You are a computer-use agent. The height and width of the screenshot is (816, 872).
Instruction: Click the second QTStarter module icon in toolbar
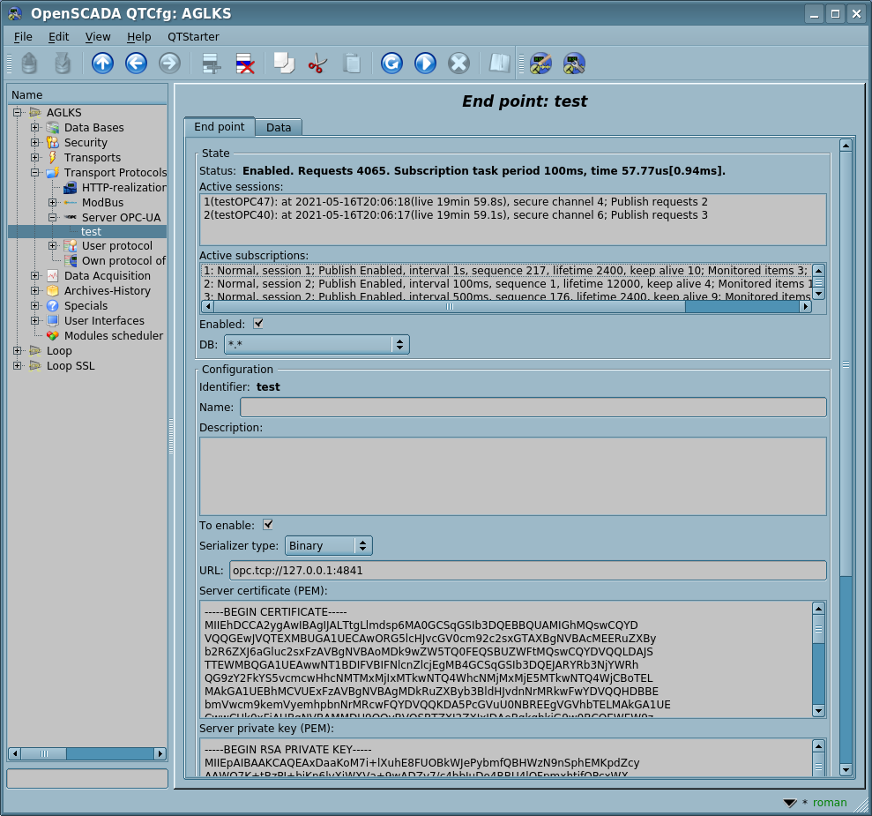click(574, 63)
